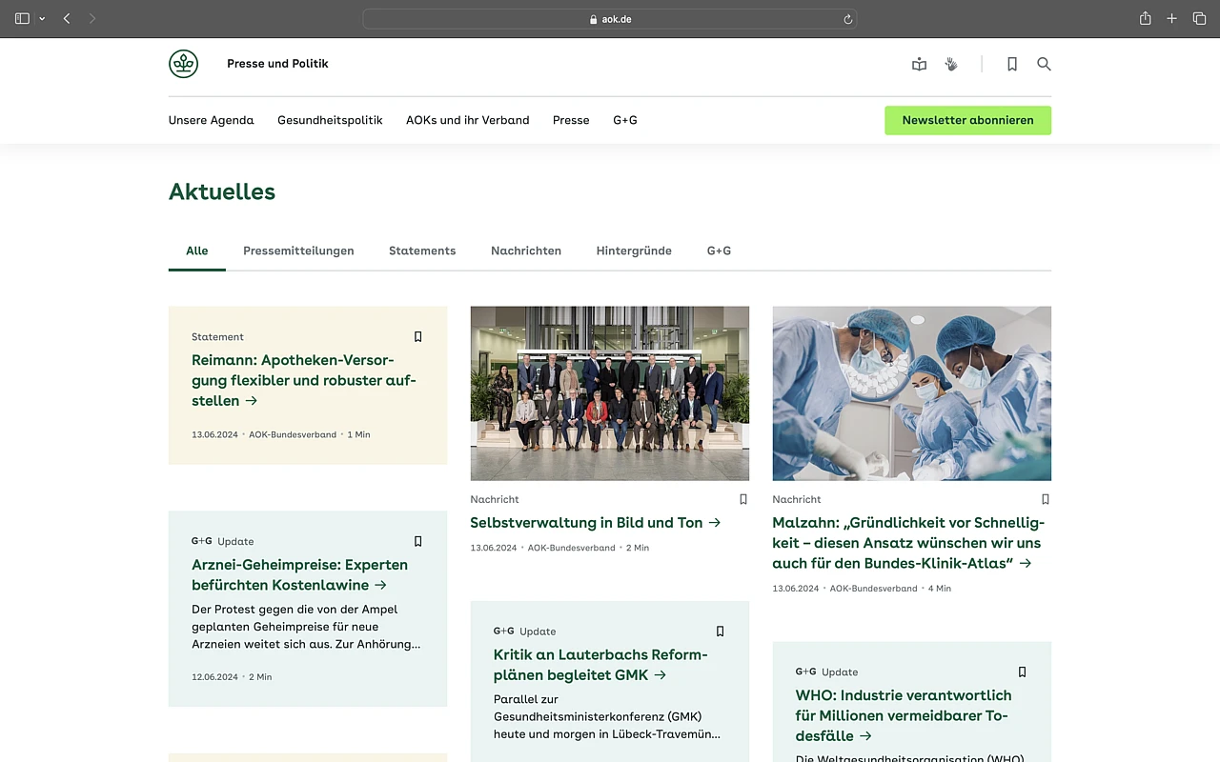Click Safari share icon
This screenshot has height=762, width=1220.
point(1145,19)
